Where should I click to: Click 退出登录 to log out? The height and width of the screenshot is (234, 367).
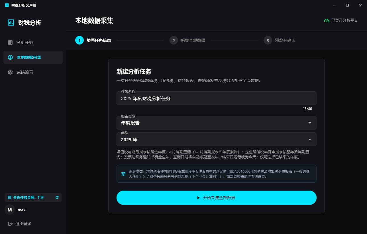[20, 224]
